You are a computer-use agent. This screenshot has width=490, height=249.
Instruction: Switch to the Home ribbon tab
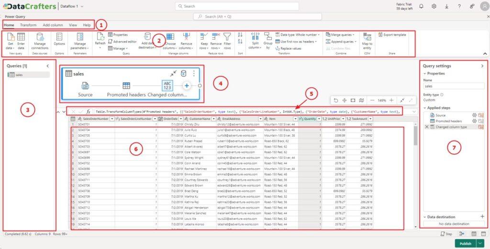pyautogui.click(x=9, y=25)
